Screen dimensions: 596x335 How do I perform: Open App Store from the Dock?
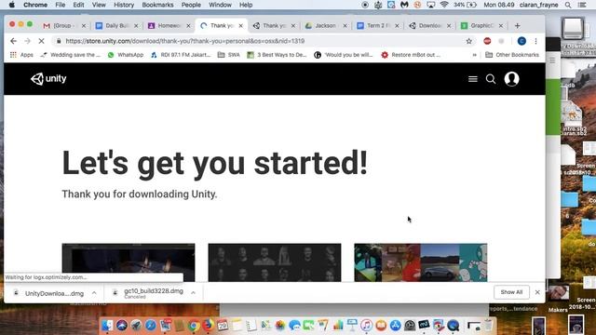(x=395, y=326)
